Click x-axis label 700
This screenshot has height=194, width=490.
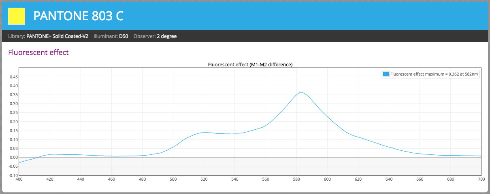[481, 179]
